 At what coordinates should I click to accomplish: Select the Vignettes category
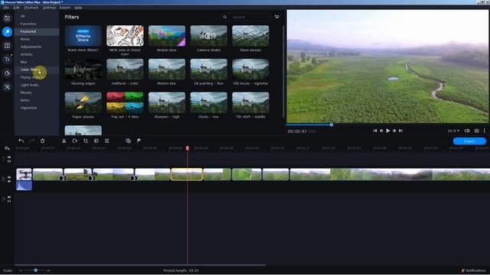[28, 108]
